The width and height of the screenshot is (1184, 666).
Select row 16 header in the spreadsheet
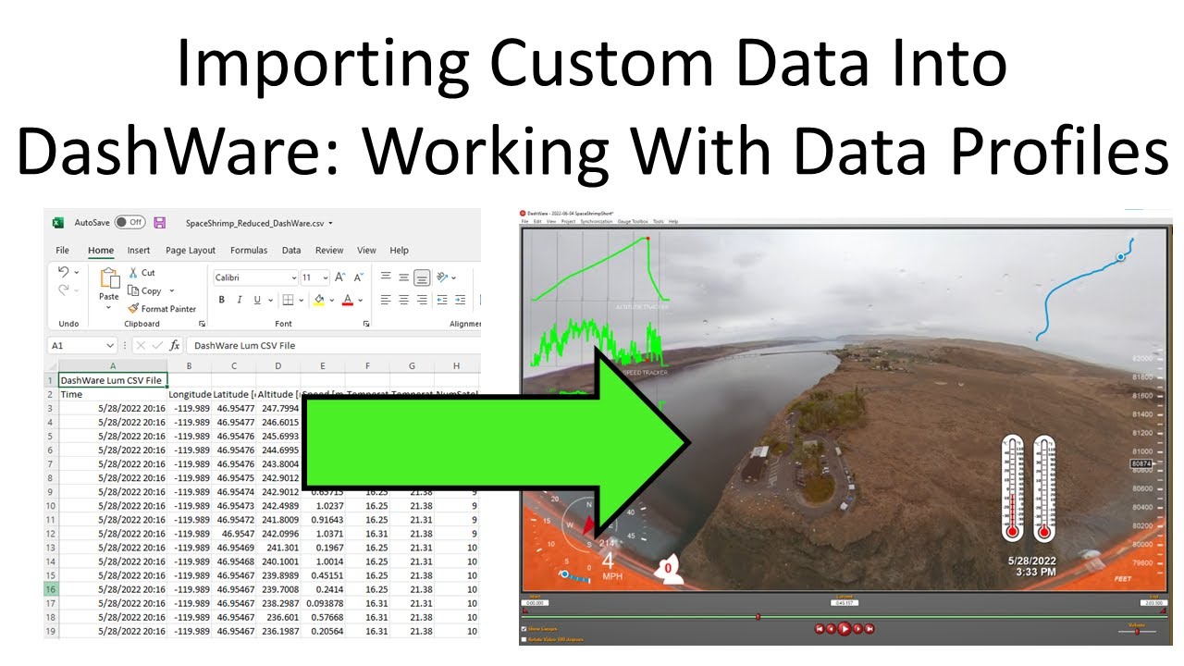51,589
